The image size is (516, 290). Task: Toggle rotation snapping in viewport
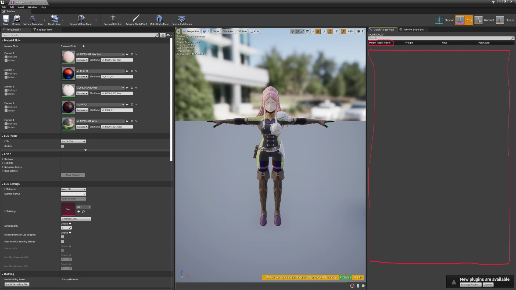coord(330,31)
